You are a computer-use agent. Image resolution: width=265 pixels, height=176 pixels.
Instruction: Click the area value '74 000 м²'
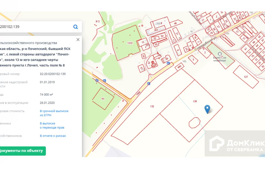click(46, 95)
